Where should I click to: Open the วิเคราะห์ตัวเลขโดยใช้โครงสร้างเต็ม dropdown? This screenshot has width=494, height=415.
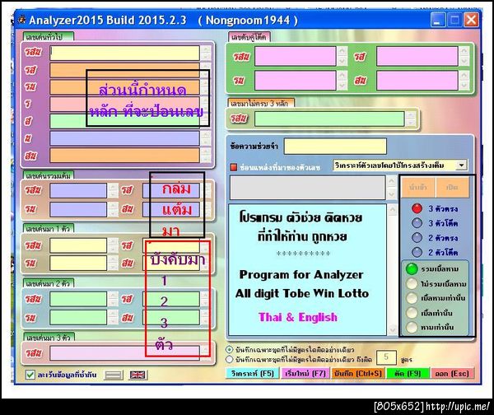(x=462, y=166)
